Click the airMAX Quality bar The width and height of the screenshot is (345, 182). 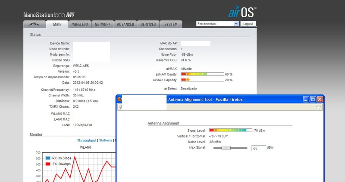click(202, 74)
